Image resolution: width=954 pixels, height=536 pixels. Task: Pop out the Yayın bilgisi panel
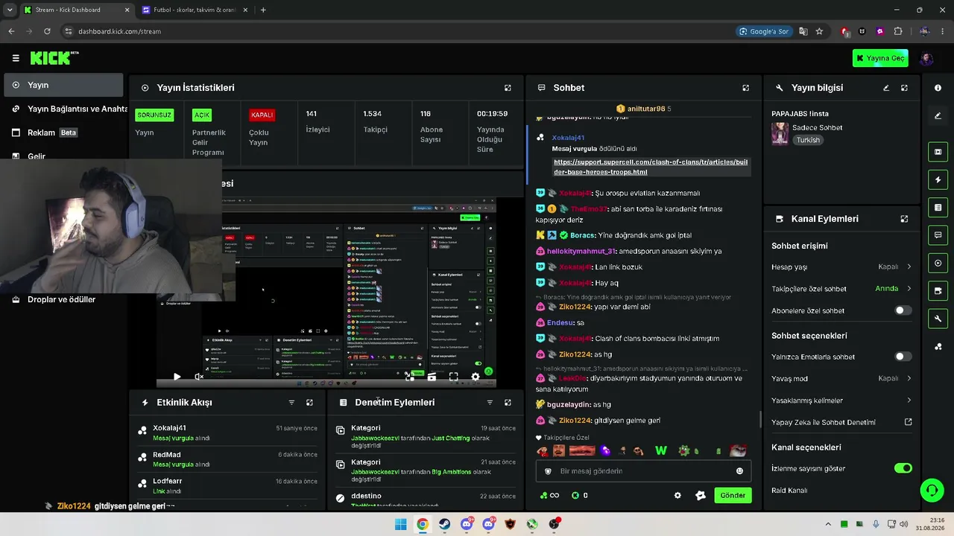[904, 88]
